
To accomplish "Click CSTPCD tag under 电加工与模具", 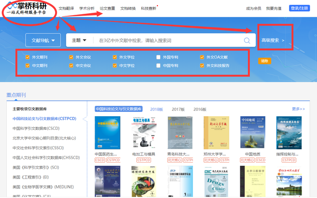I will [x=144, y=160].
